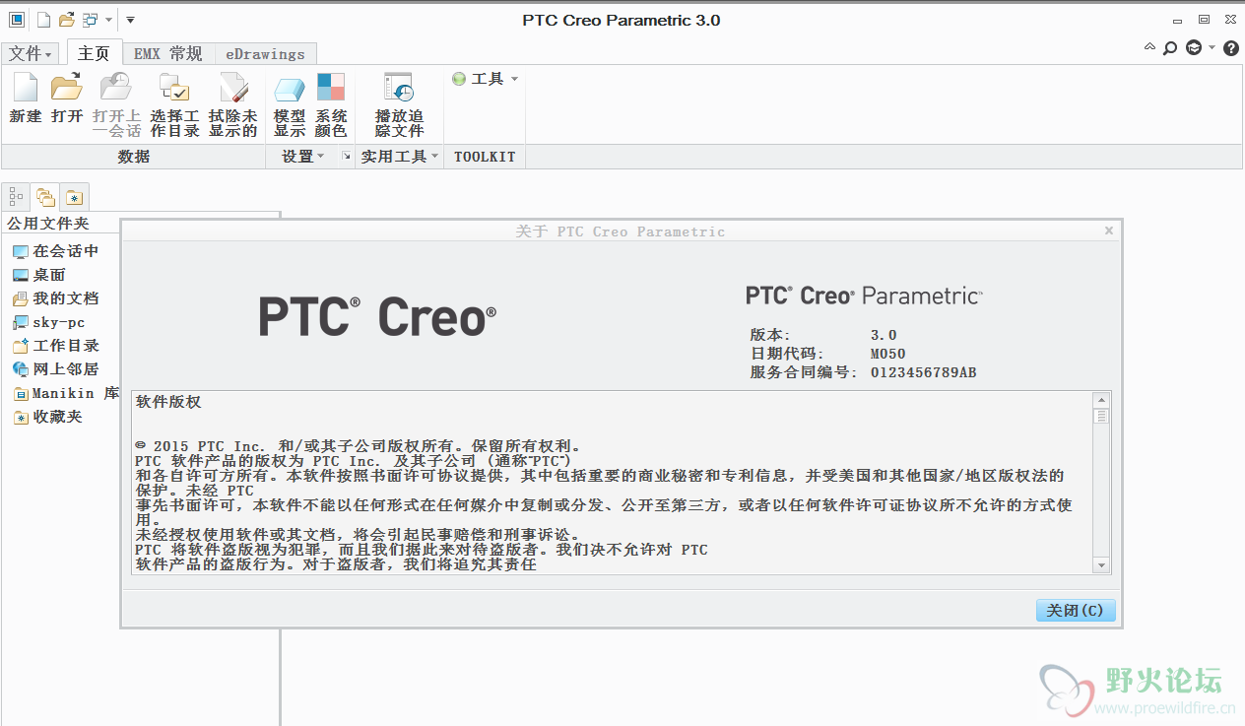Close the About dialog with X icon
1245x726 pixels.
1109,231
